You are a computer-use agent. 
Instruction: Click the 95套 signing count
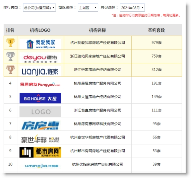[156, 124]
